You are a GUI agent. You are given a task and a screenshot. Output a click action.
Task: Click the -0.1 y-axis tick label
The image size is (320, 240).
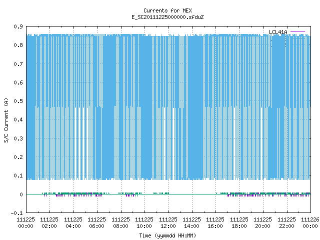click(x=16, y=213)
